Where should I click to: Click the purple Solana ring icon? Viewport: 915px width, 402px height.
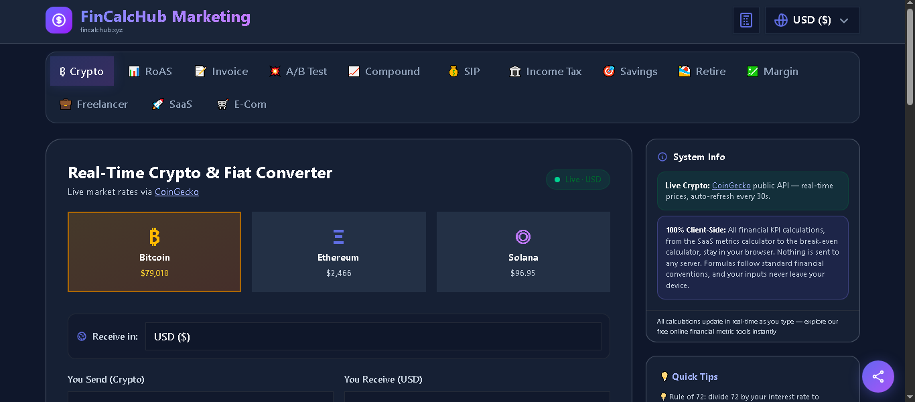(523, 237)
